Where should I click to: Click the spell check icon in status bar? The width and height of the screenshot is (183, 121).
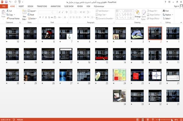coord(14,119)
